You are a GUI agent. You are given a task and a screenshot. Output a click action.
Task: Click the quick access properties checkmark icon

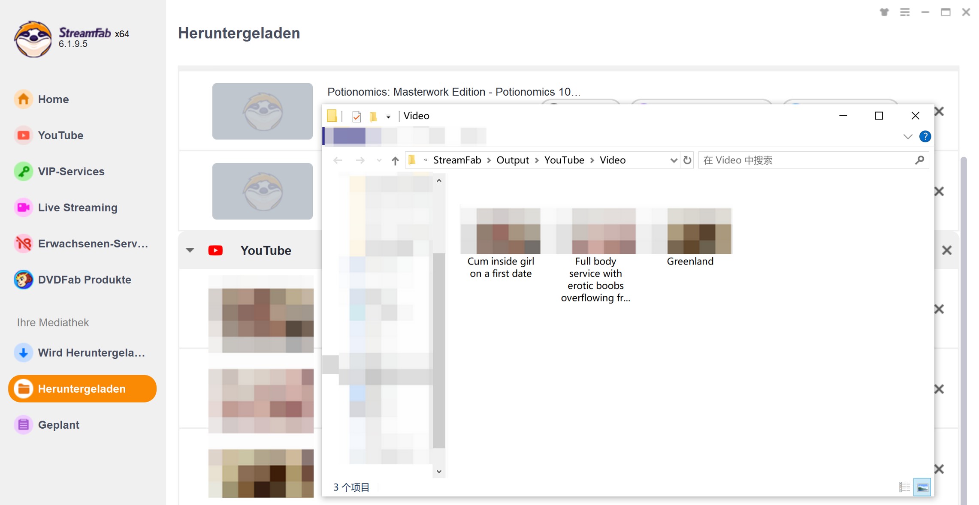pyautogui.click(x=357, y=116)
